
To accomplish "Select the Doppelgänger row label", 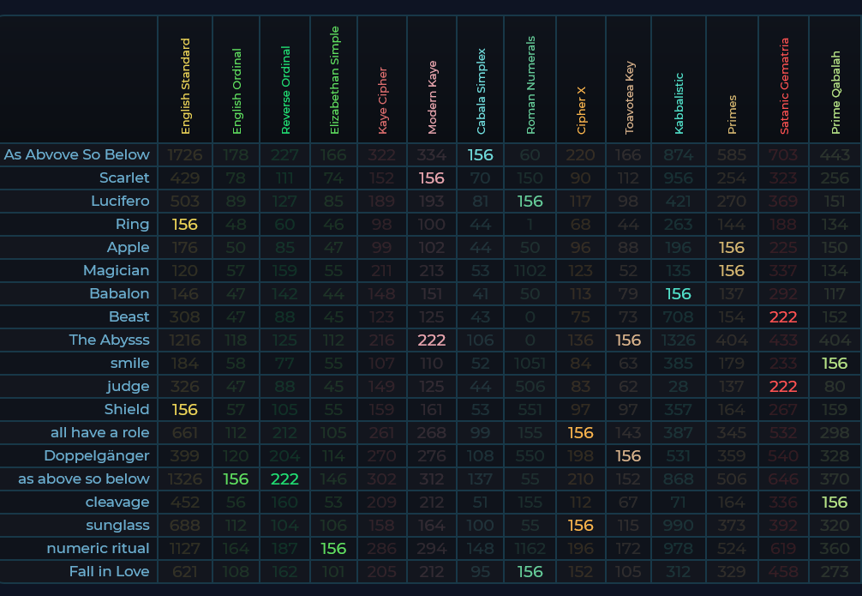I will (x=98, y=455).
